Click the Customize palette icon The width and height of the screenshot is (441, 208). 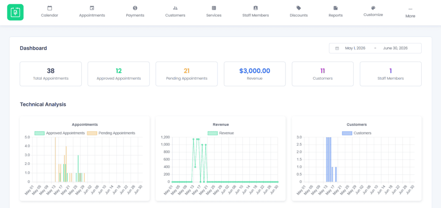coord(373,8)
